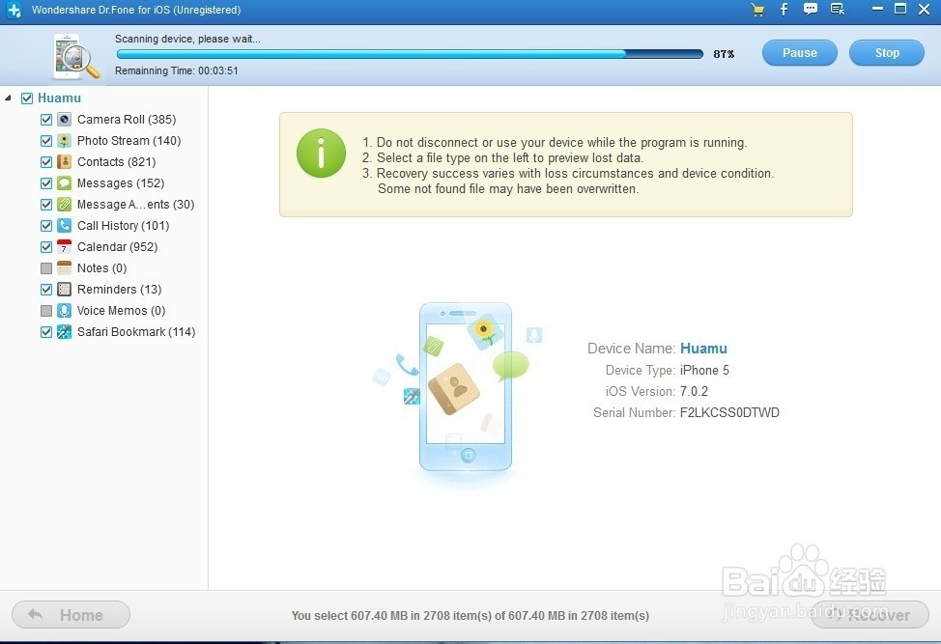The height and width of the screenshot is (644, 941).
Task: Stop the scanning process
Action: point(886,53)
